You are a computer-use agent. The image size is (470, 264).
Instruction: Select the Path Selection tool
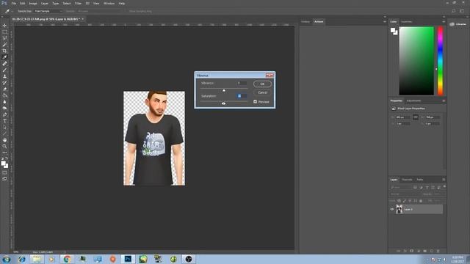4,127
